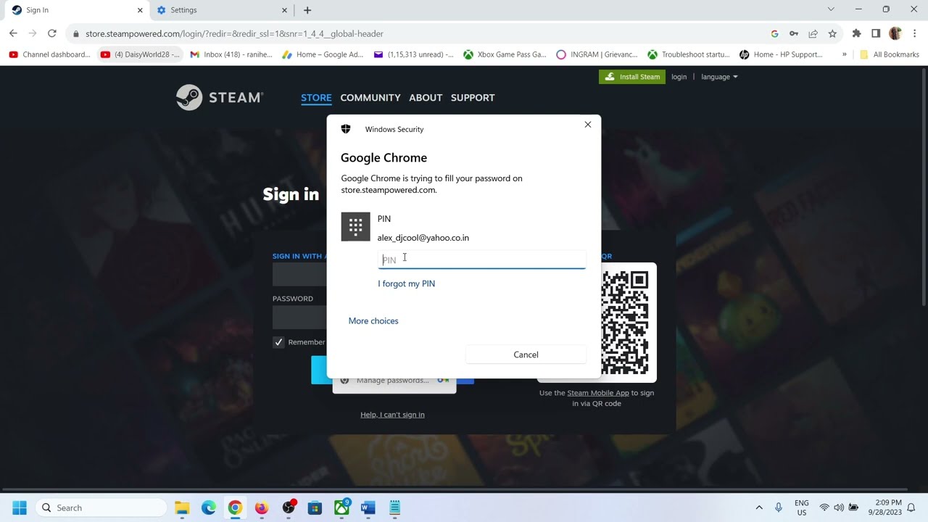This screenshot has height=522, width=928.
Task: Open the SUPPORT page on Steam
Action: [473, 98]
